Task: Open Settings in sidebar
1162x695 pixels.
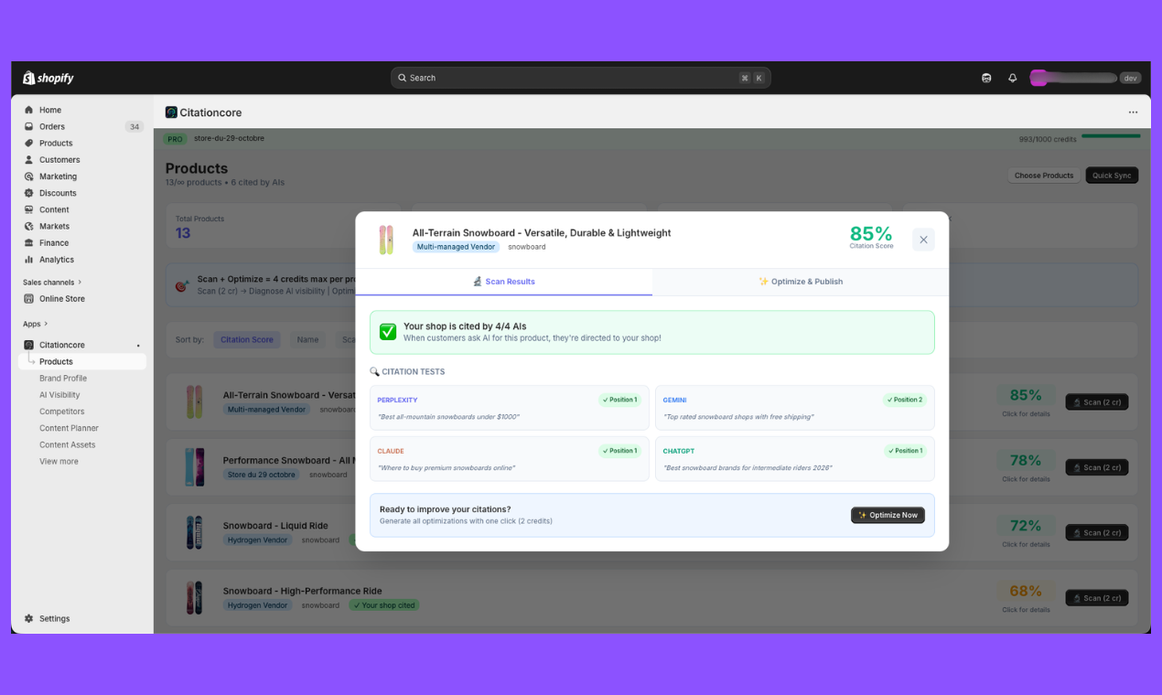Action: click(x=54, y=618)
